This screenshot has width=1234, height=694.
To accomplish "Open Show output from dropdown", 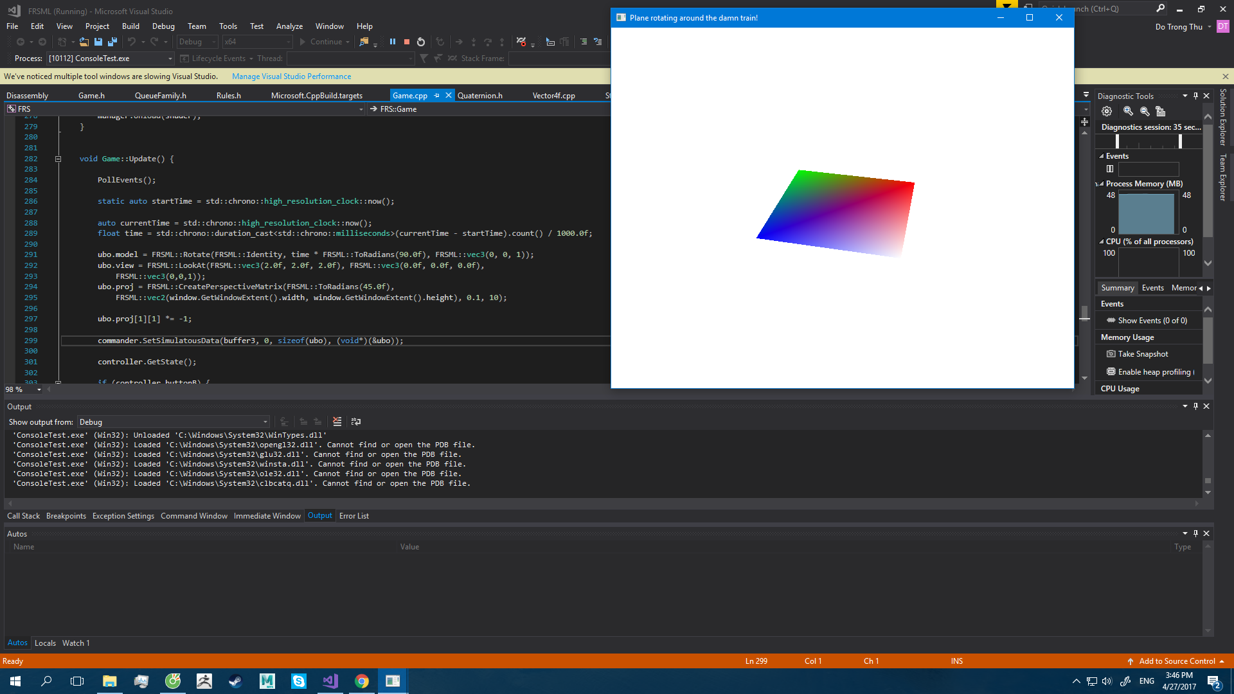I will click(265, 422).
